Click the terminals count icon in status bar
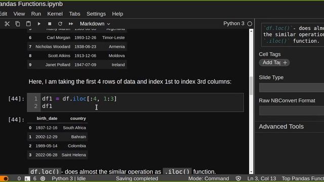 (x=27, y=178)
